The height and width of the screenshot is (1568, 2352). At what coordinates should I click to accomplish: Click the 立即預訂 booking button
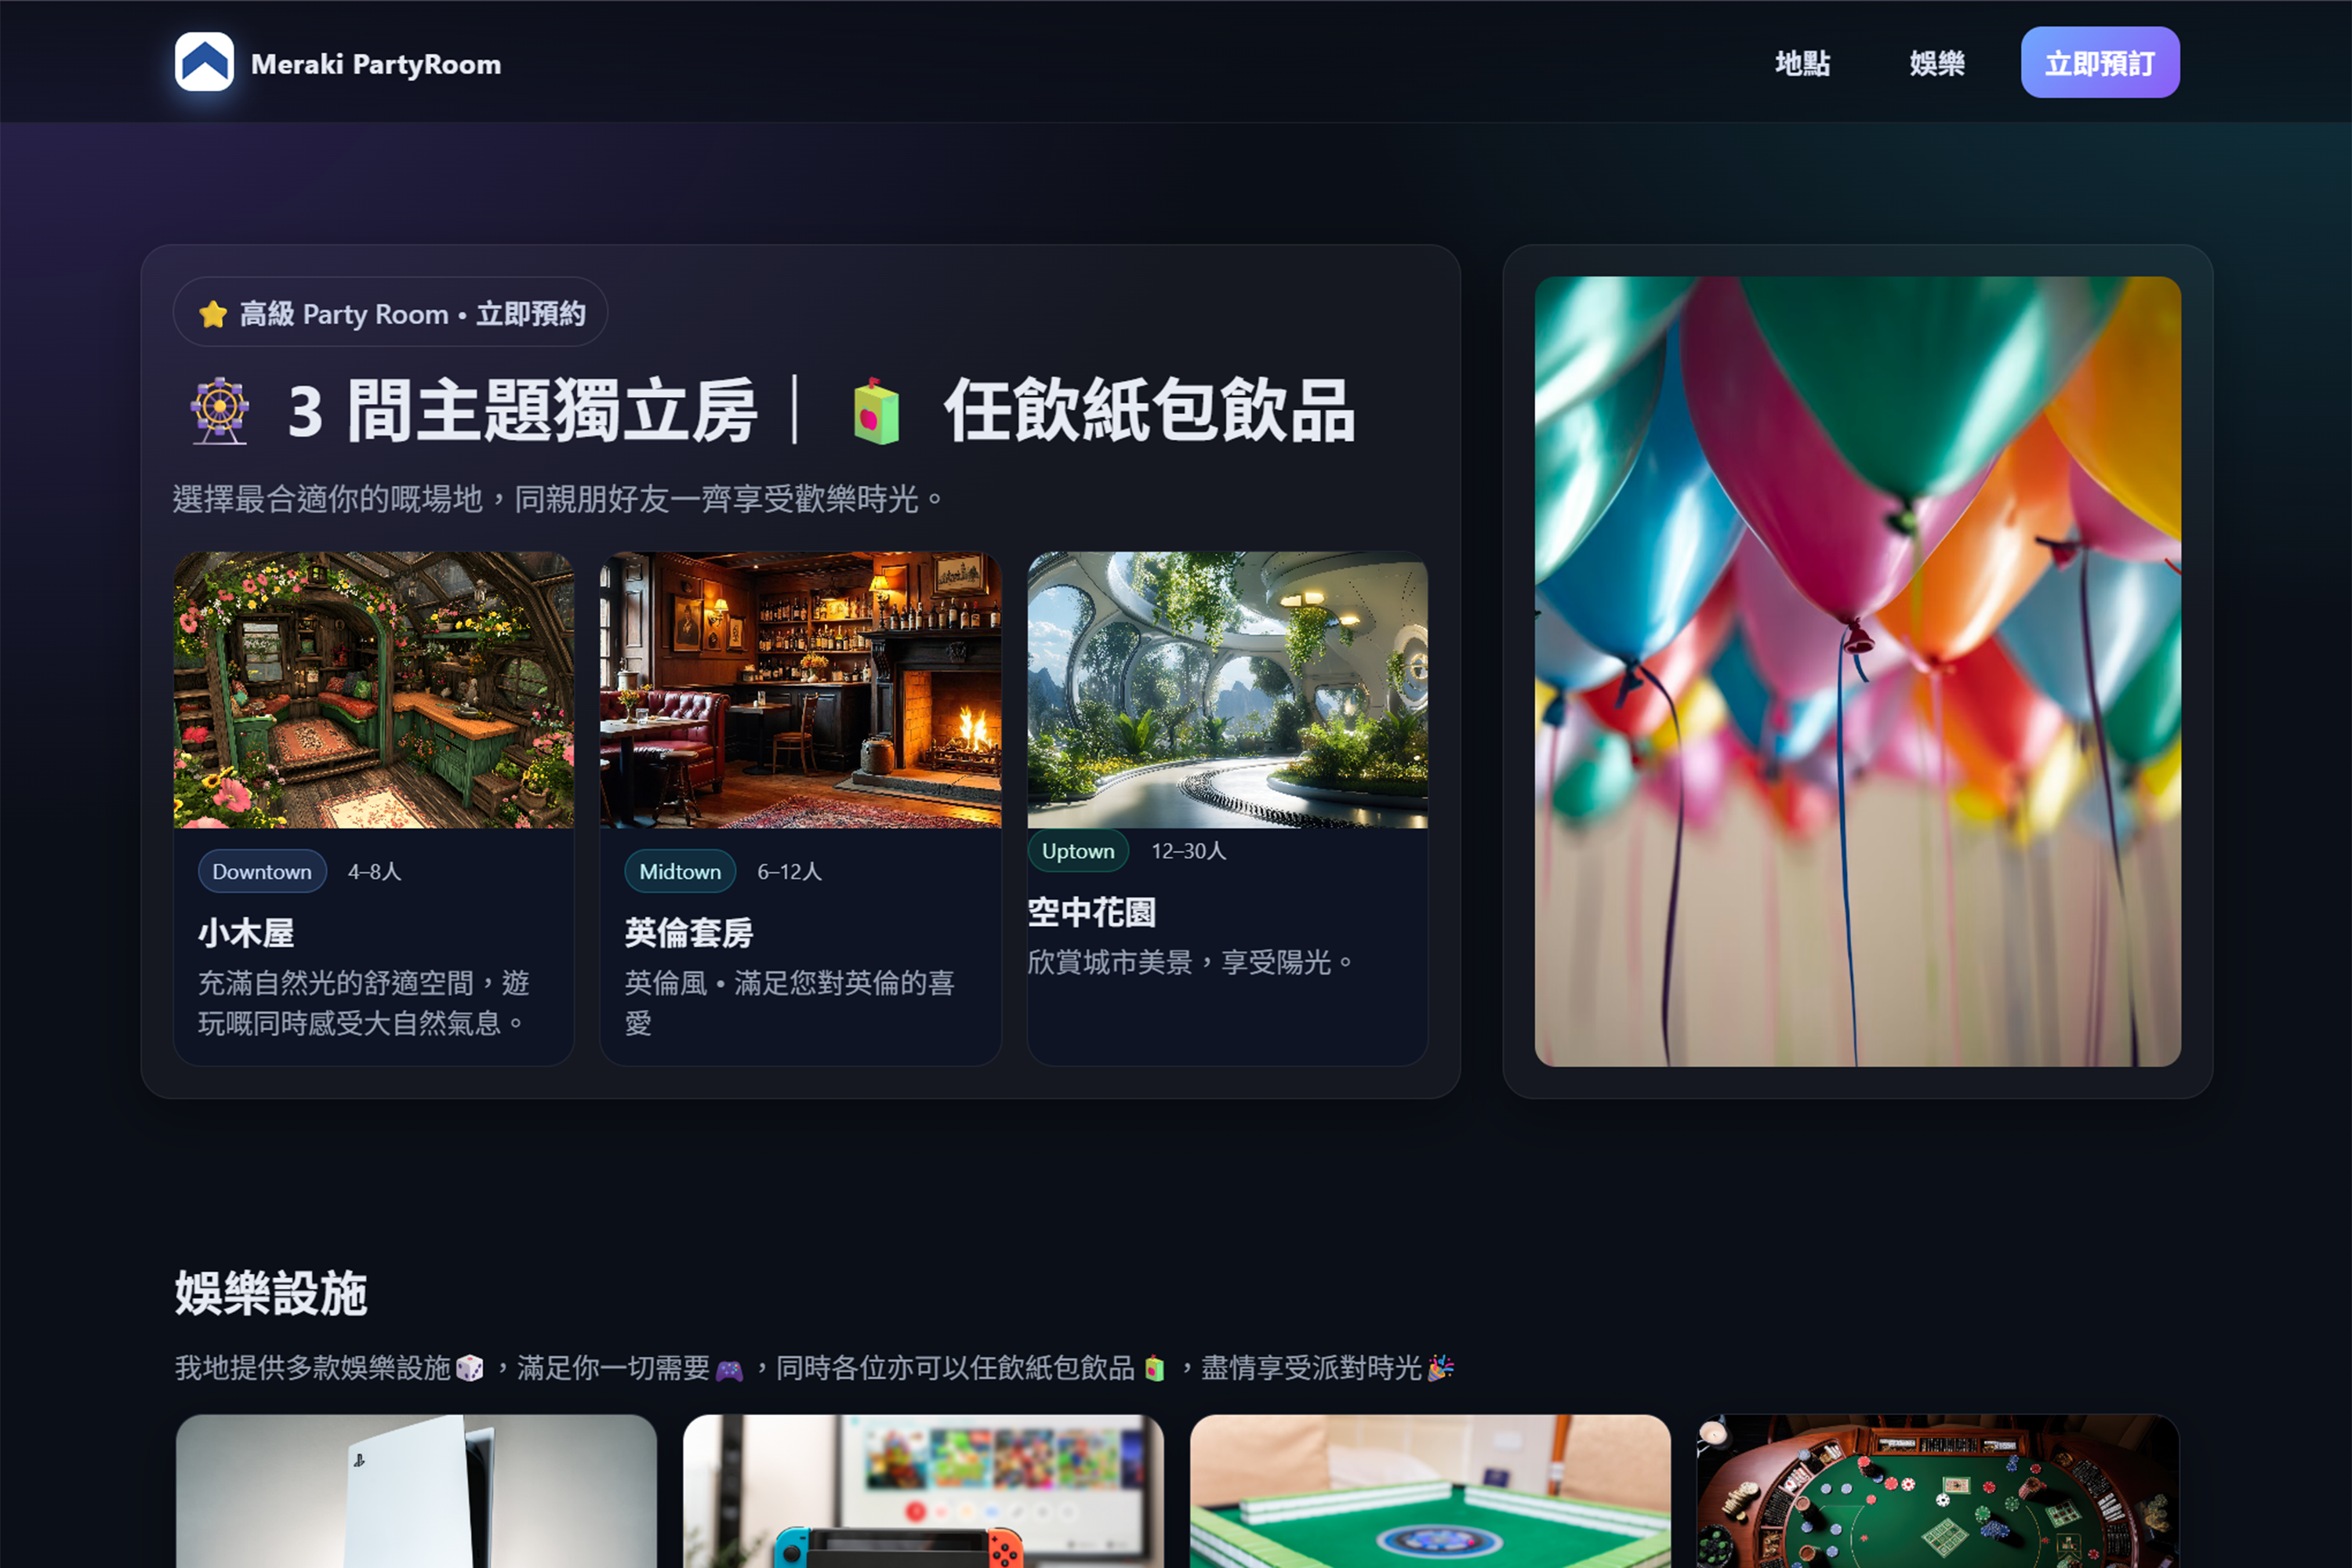pos(2099,62)
